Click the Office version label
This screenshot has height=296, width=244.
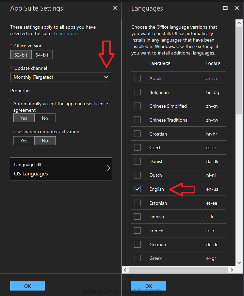(28, 46)
